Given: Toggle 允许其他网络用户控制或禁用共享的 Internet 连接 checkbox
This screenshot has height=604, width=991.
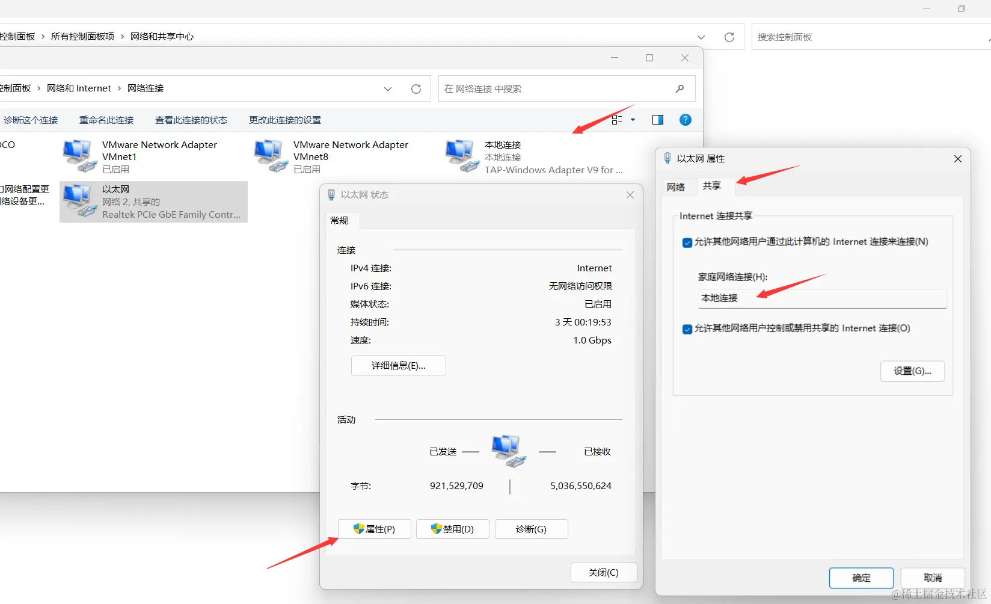Looking at the screenshot, I should [687, 329].
